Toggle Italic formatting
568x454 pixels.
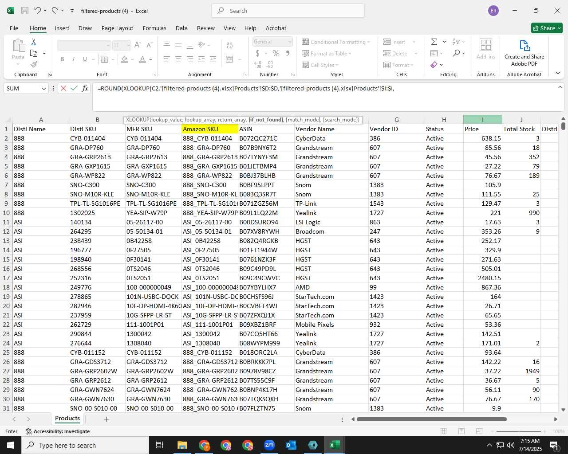click(73, 59)
